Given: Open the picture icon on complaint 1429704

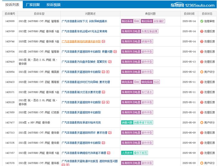Looking at the screenshot, I should click(x=115, y=52).
